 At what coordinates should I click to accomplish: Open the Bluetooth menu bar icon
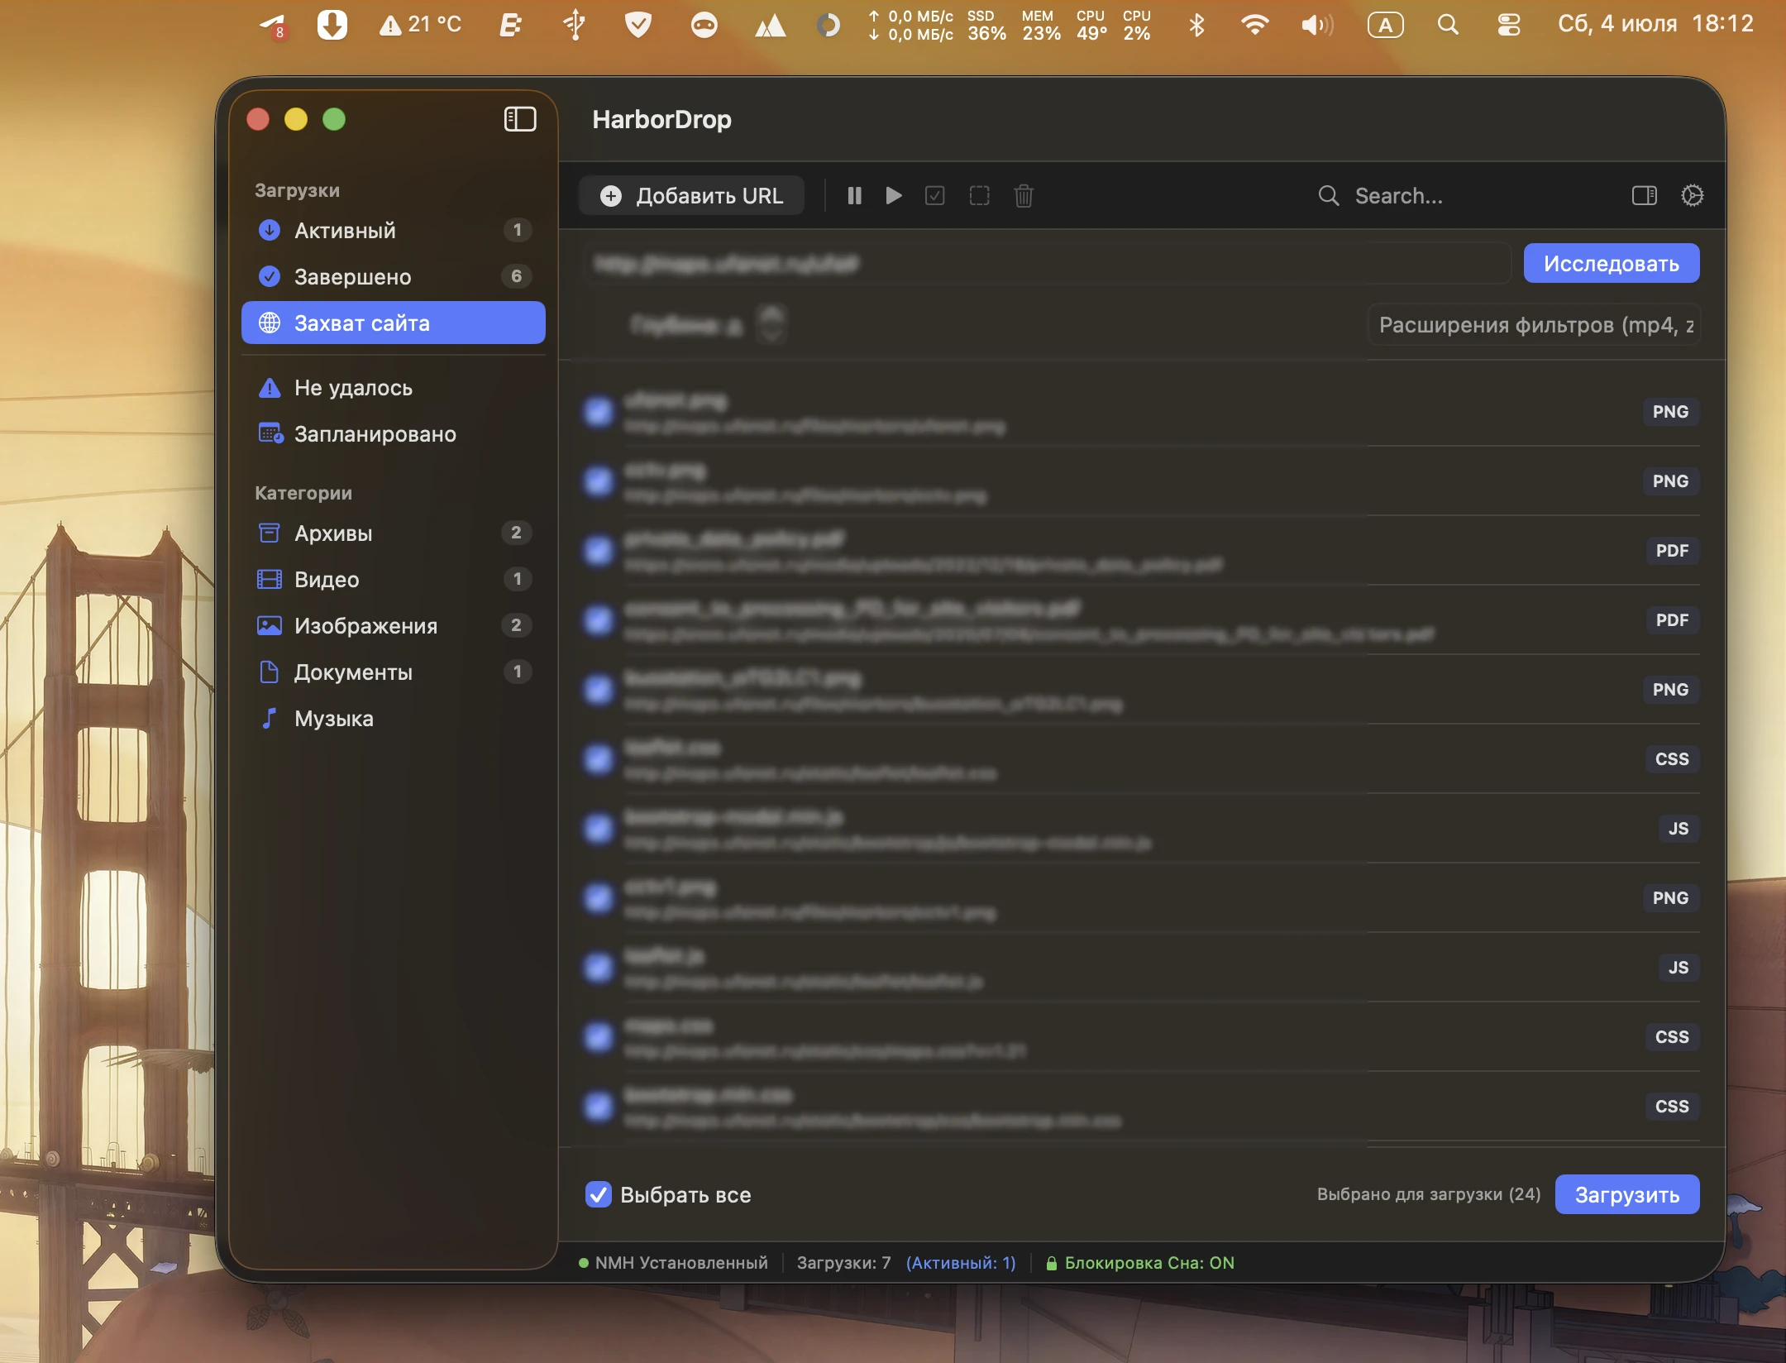1196,25
